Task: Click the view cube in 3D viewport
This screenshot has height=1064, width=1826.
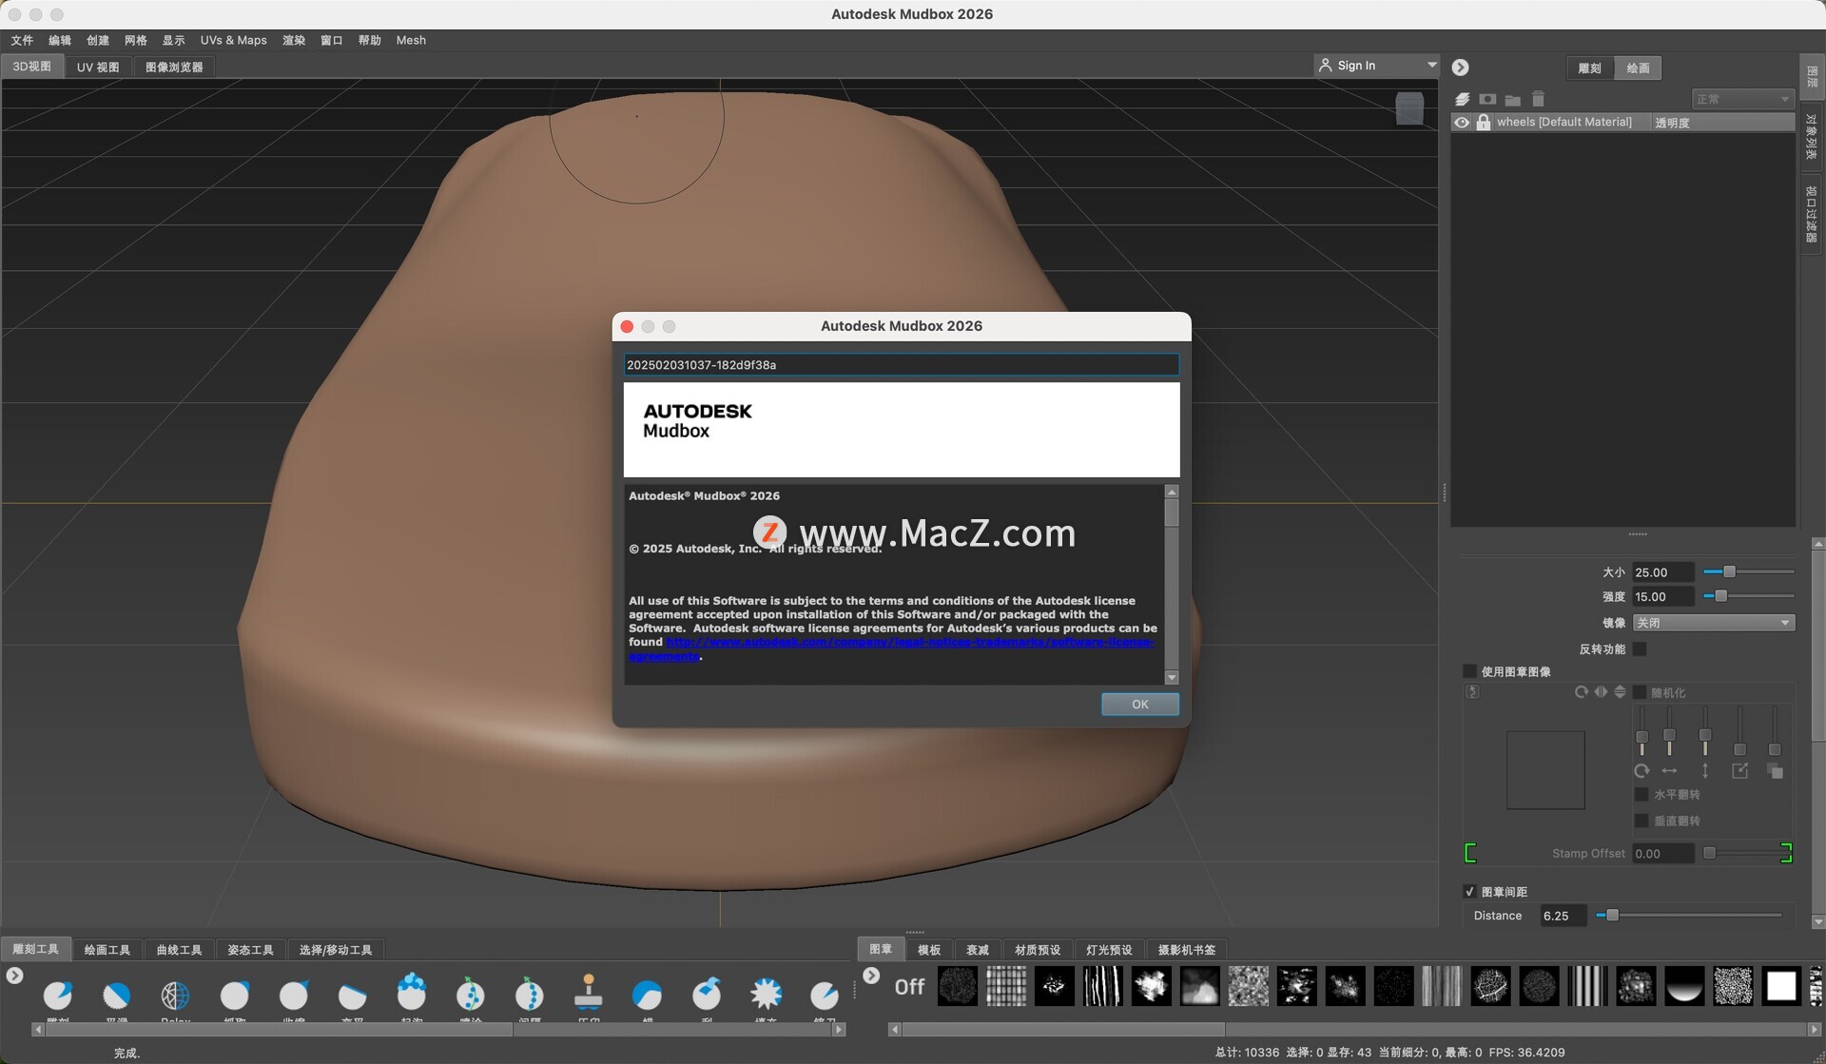Action: [x=1409, y=108]
